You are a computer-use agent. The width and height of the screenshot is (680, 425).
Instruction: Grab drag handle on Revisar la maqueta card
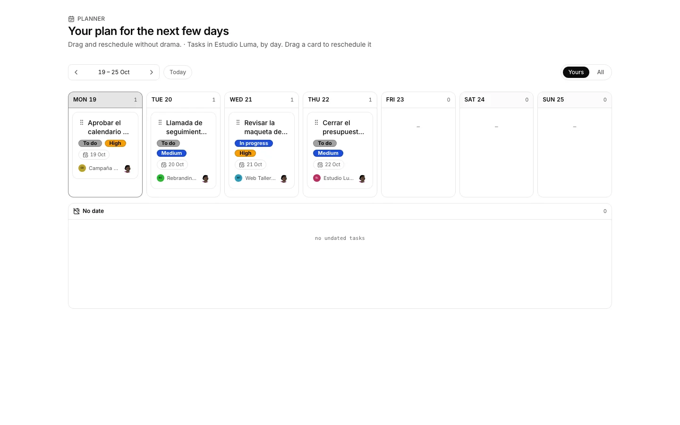click(238, 122)
